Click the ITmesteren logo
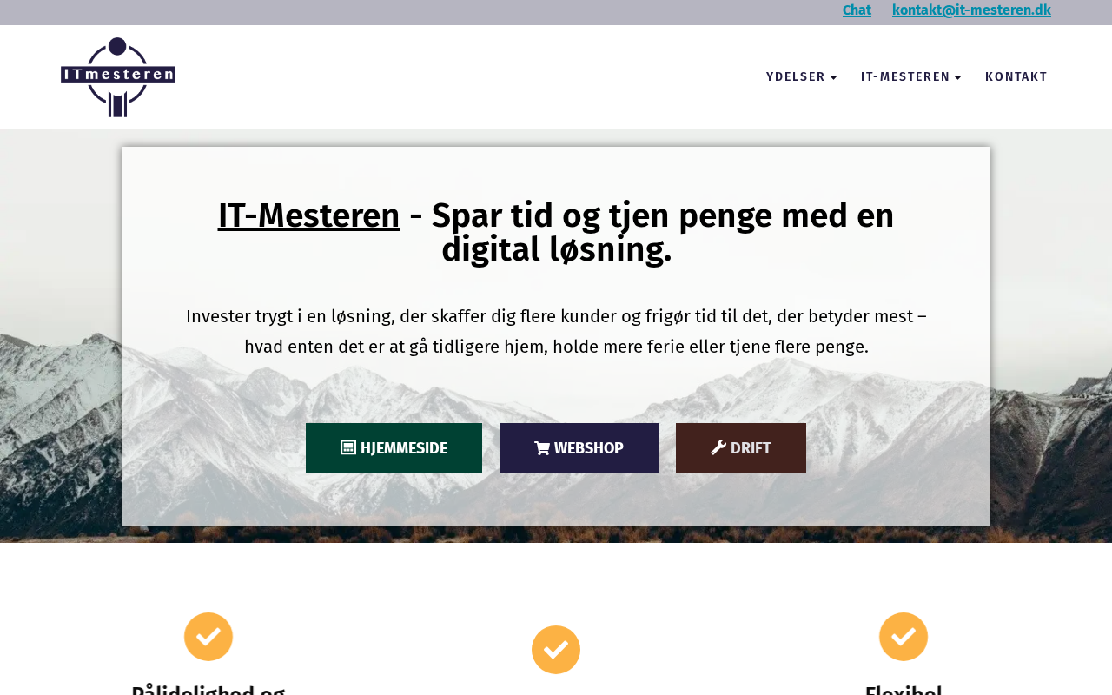This screenshot has height=695, width=1112. (118, 77)
